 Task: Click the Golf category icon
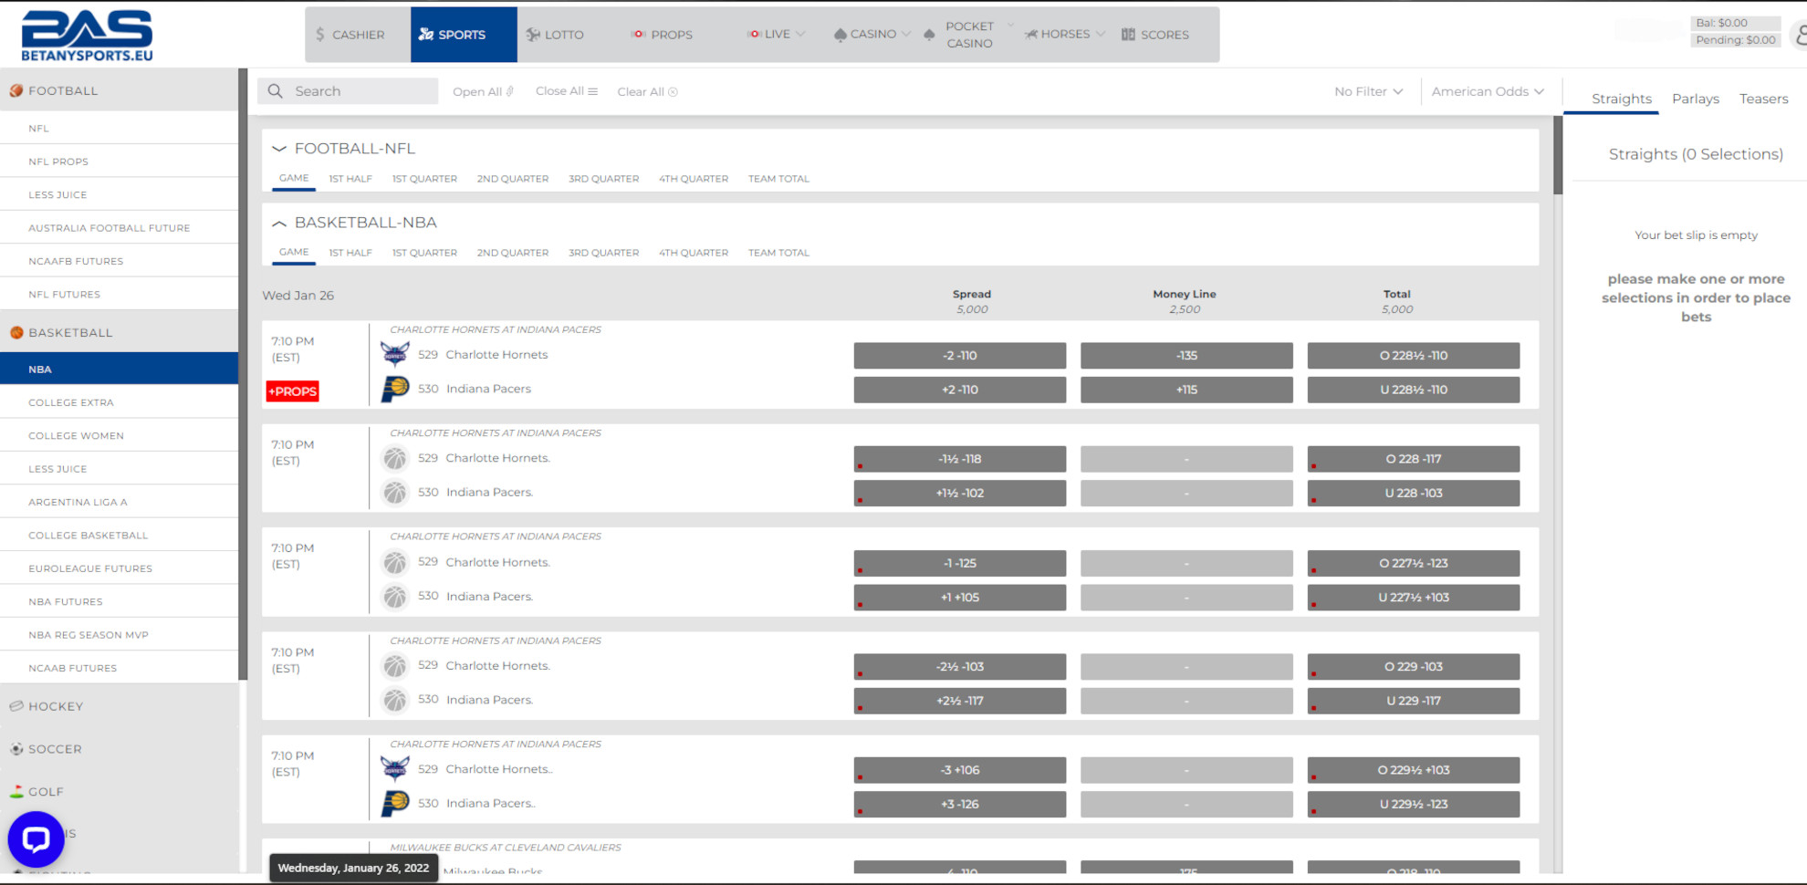(x=16, y=791)
